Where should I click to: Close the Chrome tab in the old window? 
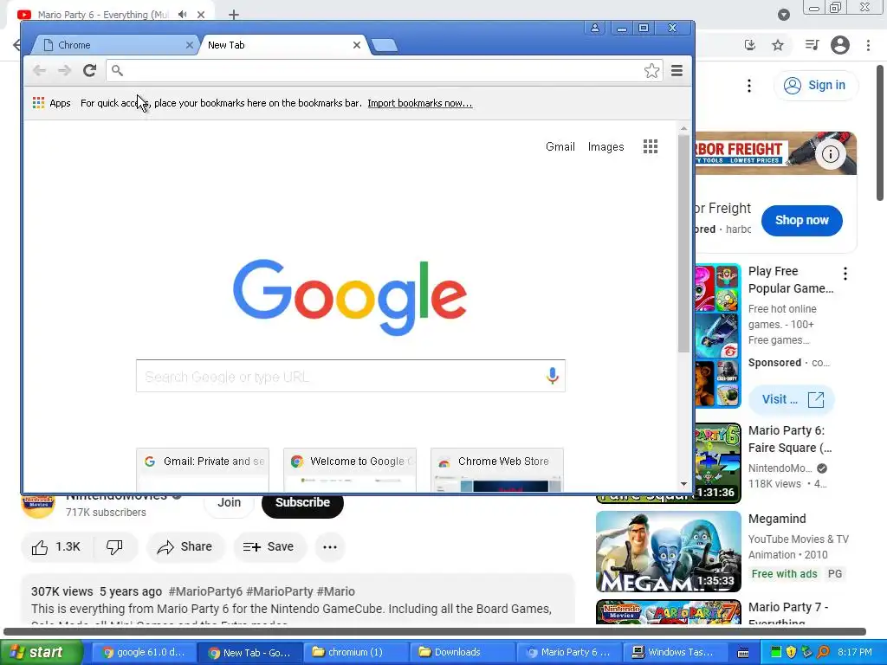click(190, 45)
